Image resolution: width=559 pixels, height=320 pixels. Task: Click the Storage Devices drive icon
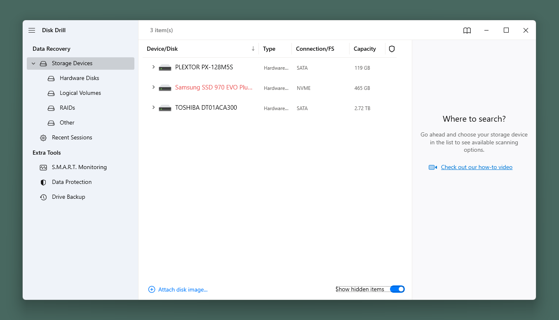pos(43,64)
